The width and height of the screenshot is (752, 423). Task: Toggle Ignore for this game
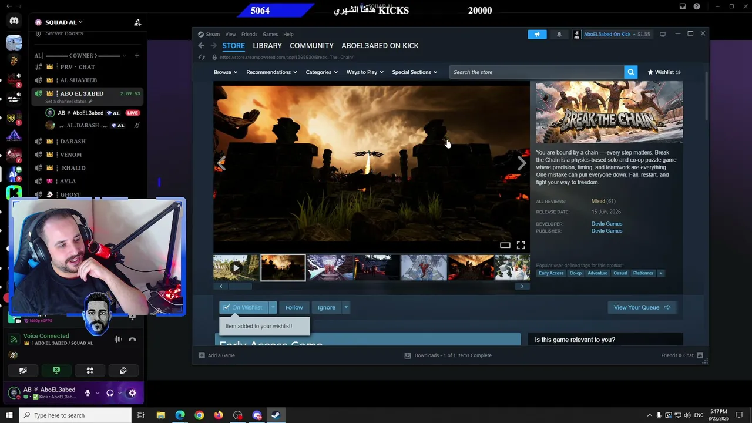point(327,307)
